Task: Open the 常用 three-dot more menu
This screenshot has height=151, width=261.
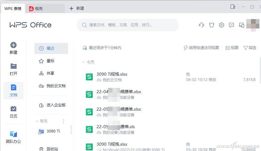Action: (63, 121)
